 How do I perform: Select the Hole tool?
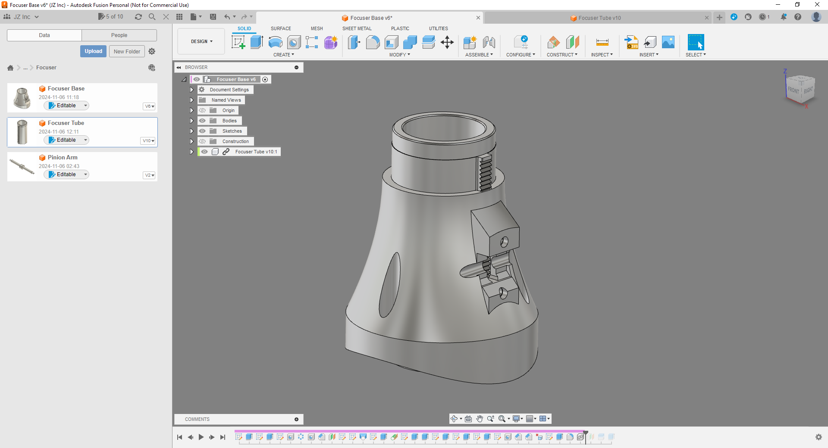click(294, 42)
